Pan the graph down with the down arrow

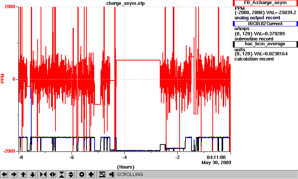[x=33, y=174]
